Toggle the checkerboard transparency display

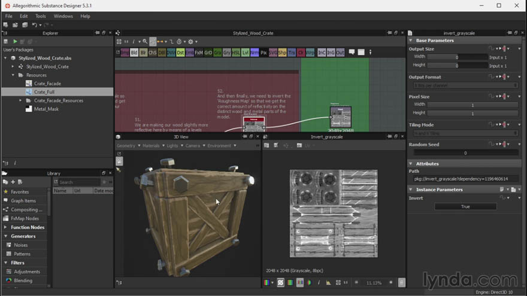281,283
